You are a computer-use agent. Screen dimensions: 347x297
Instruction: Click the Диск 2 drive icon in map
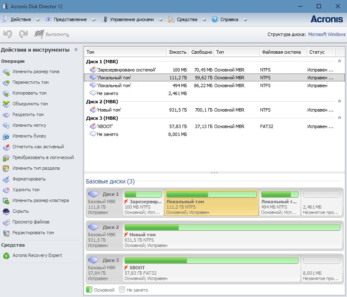(93, 227)
